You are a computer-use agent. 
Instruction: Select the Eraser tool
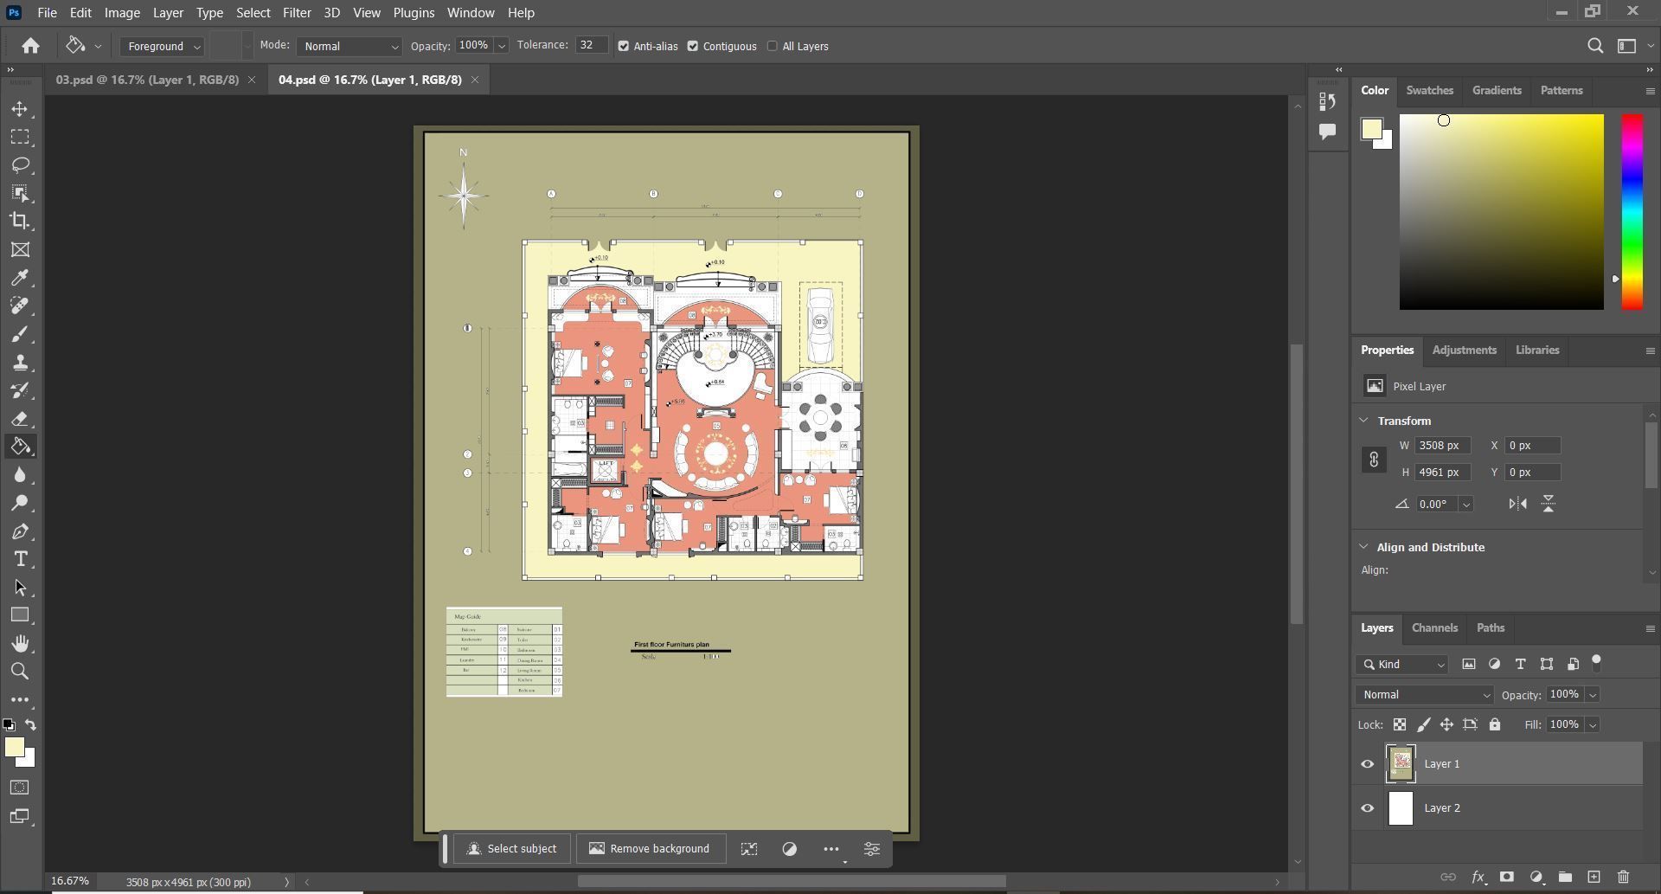20,419
